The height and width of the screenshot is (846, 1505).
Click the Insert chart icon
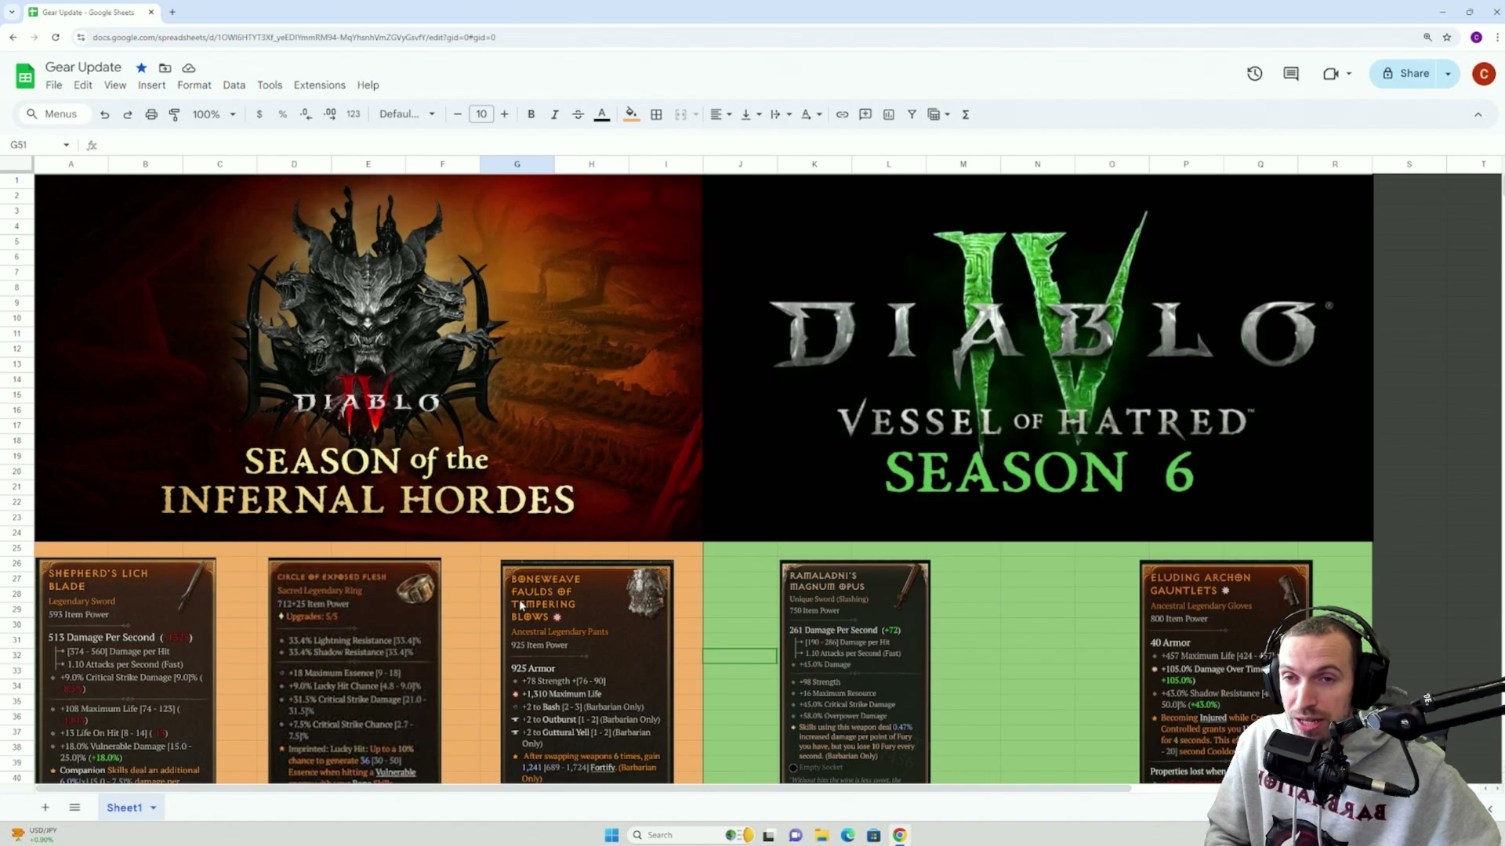click(889, 114)
